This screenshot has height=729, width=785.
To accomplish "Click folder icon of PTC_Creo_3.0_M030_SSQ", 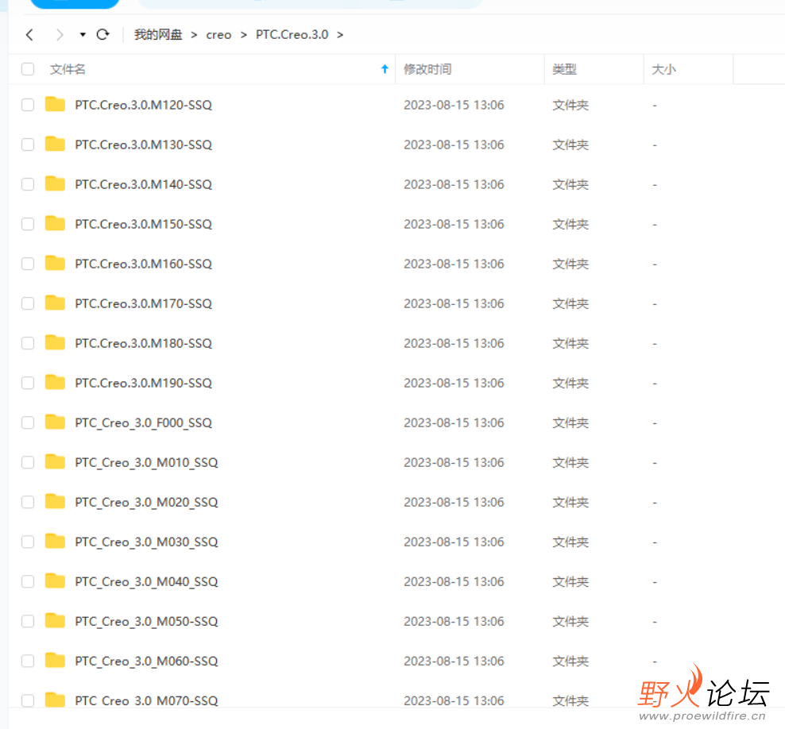I will [55, 541].
